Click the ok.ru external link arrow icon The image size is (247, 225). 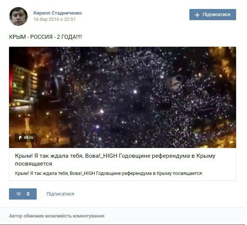pyautogui.click(x=20, y=138)
